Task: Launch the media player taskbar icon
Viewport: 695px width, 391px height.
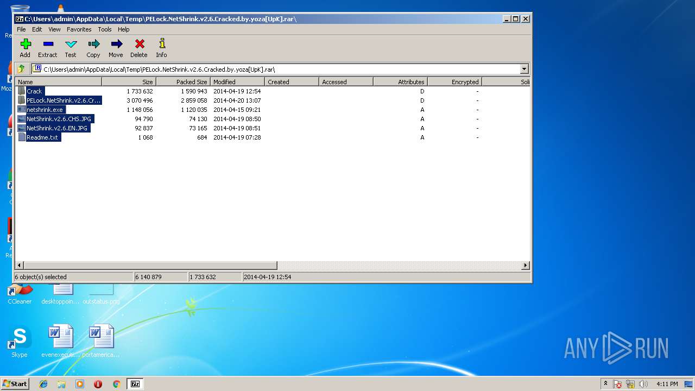Action: tap(80, 384)
